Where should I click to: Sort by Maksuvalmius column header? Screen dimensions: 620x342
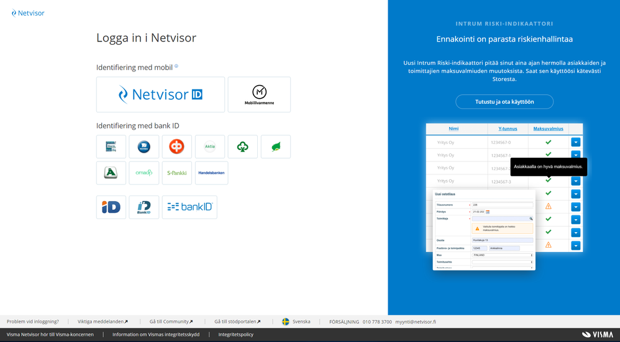[x=548, y=128]
